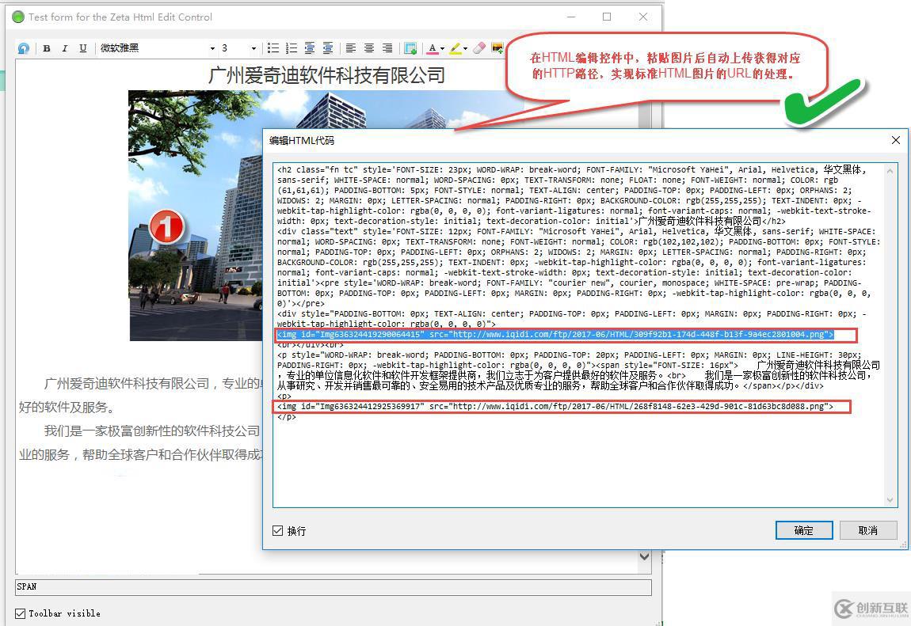
Task: Click the 确定 button to confirm
Action: coord(803,530)
